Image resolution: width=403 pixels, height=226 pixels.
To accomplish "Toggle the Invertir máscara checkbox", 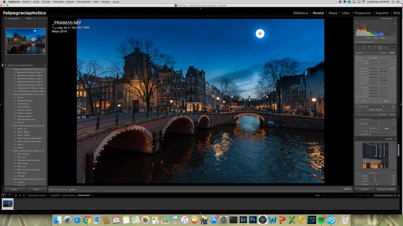I will [368, 110].
